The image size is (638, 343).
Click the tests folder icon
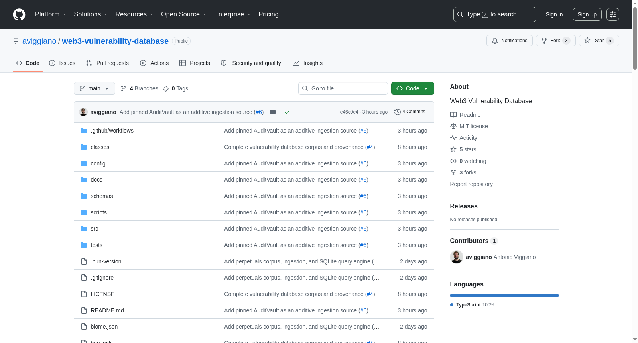(84, 245)
